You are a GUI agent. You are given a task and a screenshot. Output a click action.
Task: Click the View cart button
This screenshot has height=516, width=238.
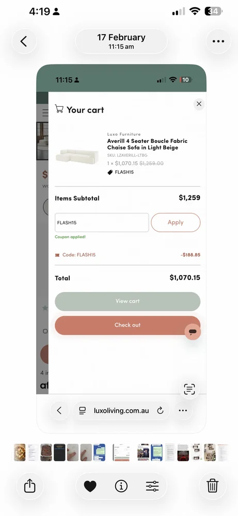(128, 301)
